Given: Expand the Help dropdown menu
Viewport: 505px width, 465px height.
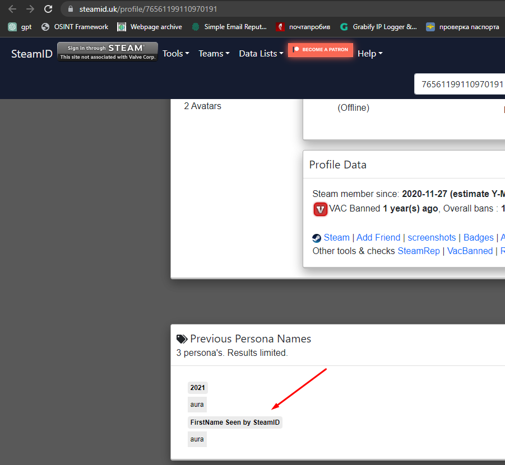Looking at the screenshot, I should pos(370,54).
